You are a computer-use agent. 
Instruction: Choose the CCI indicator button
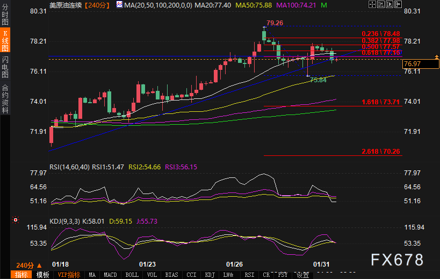191,275
